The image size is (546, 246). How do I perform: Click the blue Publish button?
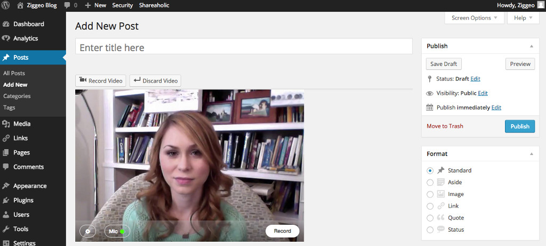click(520, 126)
